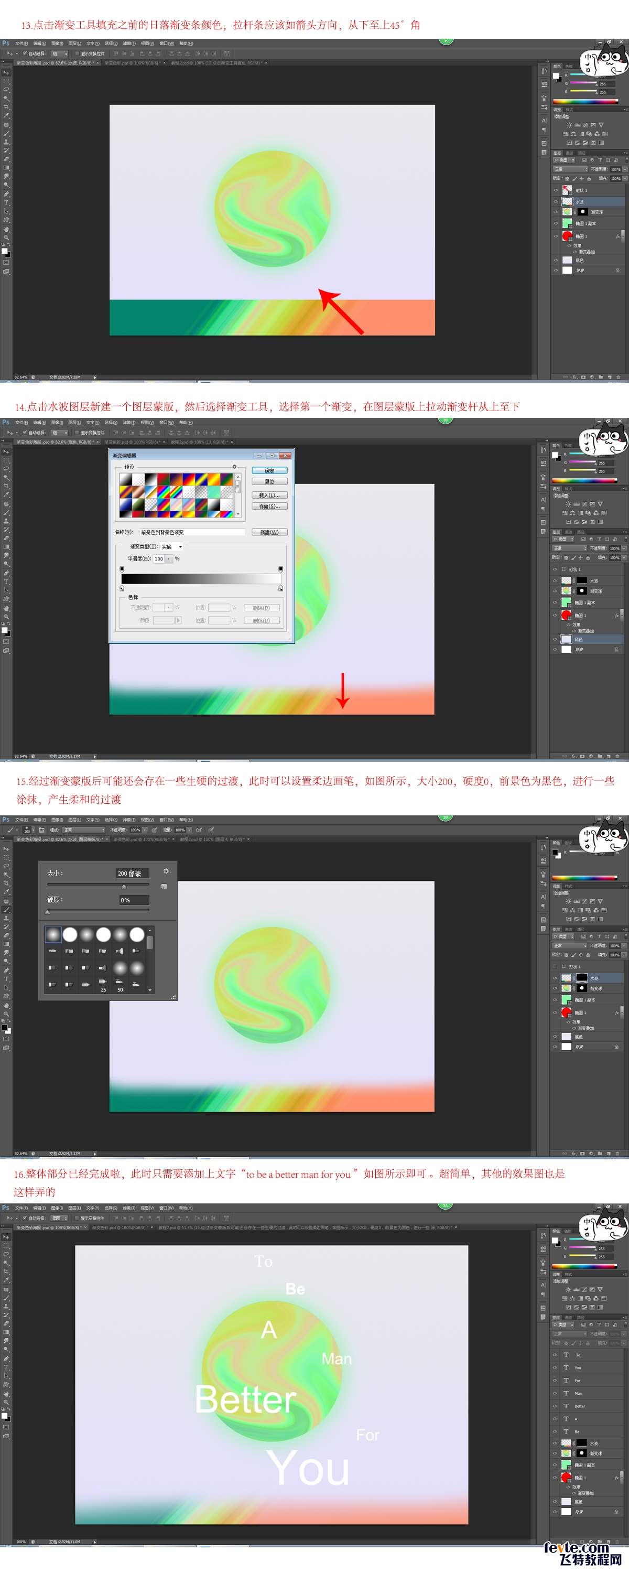Hide the To text layer in step 16
629x1573 pixels.
click(555, 1354)
